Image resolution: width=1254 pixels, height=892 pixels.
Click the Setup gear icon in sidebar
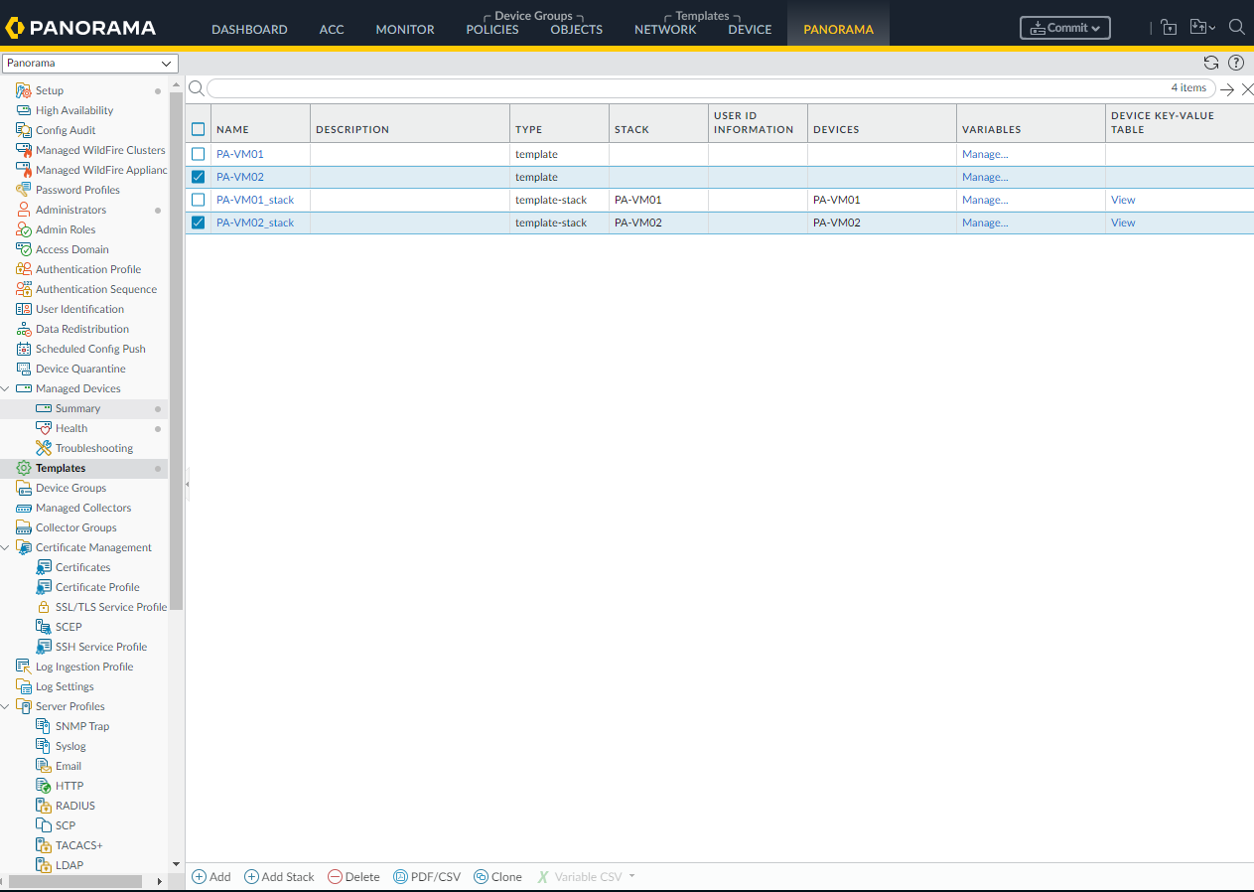coord(24,90)
